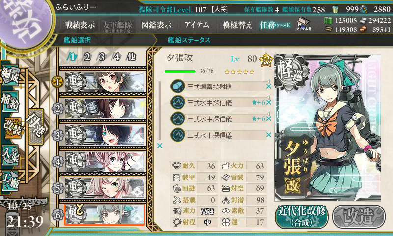Image resolution: width=393 pixels, height=236 pixels.
Task: Click the X below the equipment list
Action: click(160, 146)
